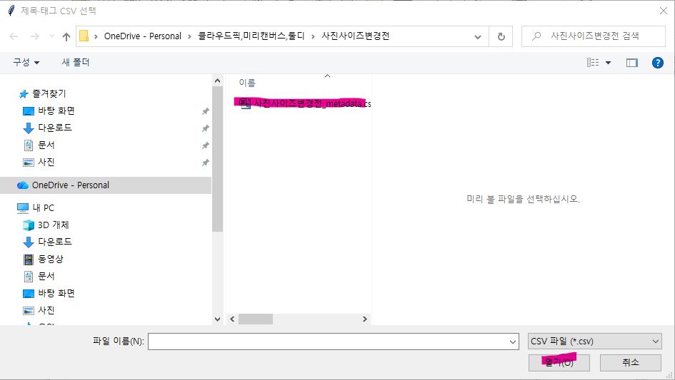Open 동영상 folder
The height and width of the screenshot is (380, 675).
click(x=51, y=259)
